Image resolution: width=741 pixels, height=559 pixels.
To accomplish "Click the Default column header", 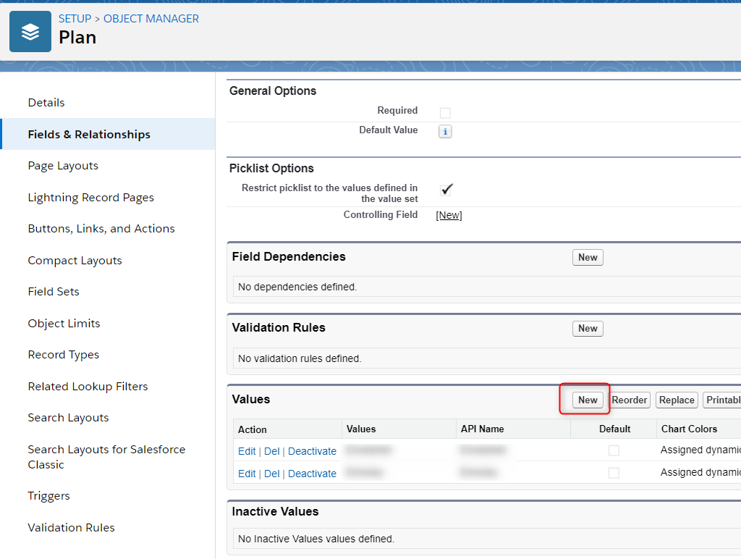I will tap(615, 429).
